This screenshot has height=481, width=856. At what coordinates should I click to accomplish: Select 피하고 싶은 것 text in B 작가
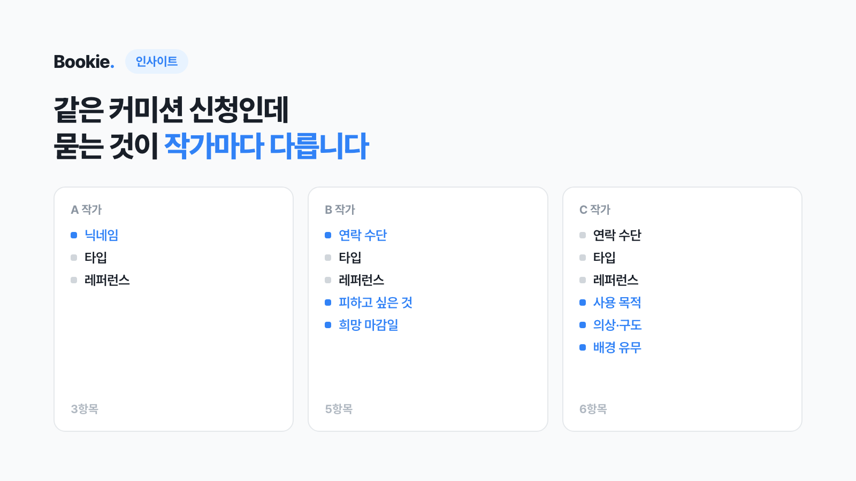pyautogui.click(x=376, y=302)
